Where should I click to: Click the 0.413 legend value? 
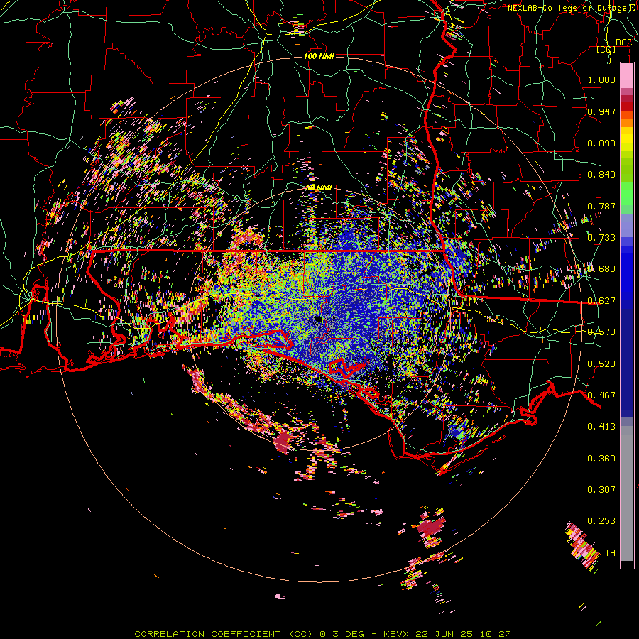[x=601, y=427]
